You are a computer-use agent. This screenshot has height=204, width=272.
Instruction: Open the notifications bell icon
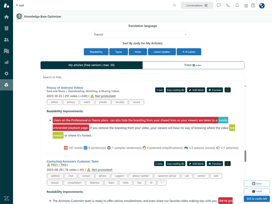pos(237,5)
